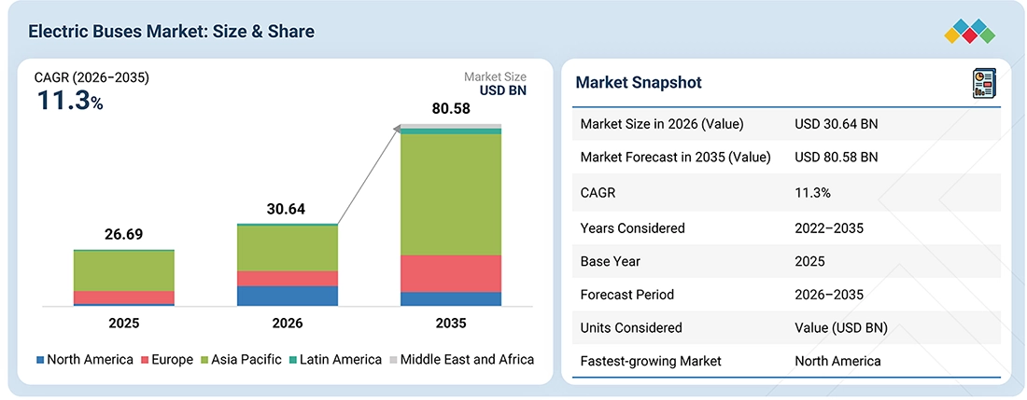Click the 26.69 value above the 2025 bar

click(124, 235)
